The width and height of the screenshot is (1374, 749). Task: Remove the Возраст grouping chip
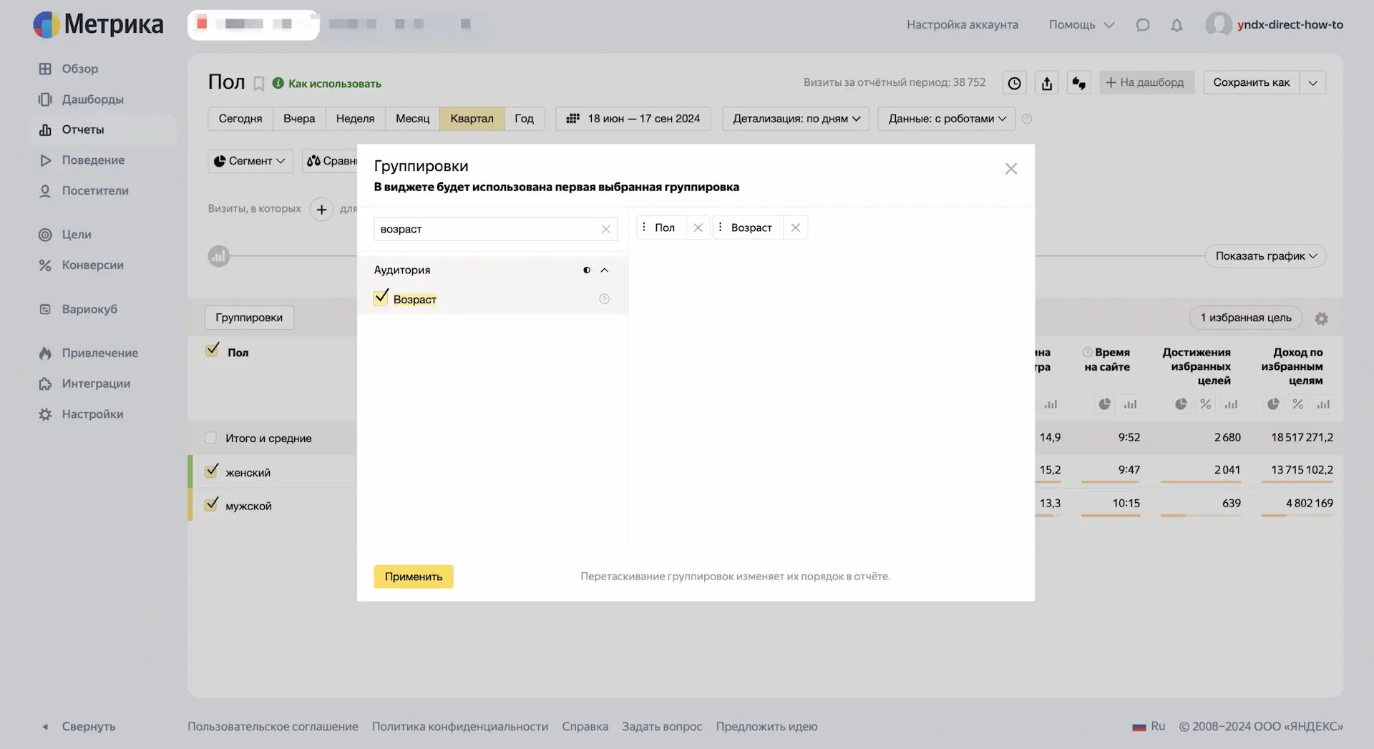(795, 227)
